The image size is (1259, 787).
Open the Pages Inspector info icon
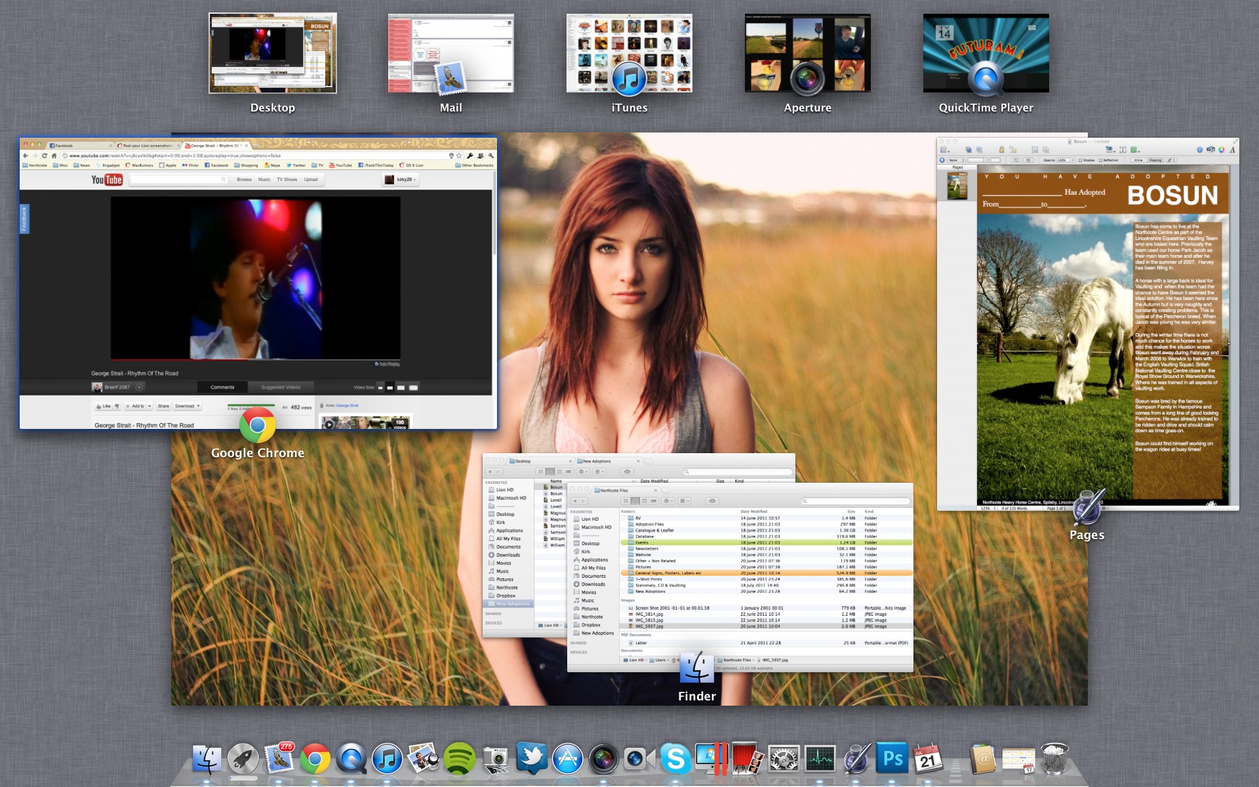coord(1199,150)
